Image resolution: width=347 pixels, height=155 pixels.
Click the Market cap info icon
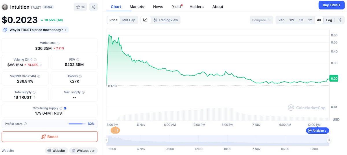[58, 43]
